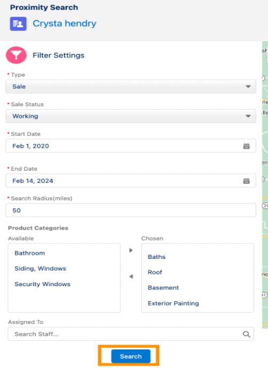Select Roof in the Chosen list
268x368 pixels.
click(x=155, y=272)
